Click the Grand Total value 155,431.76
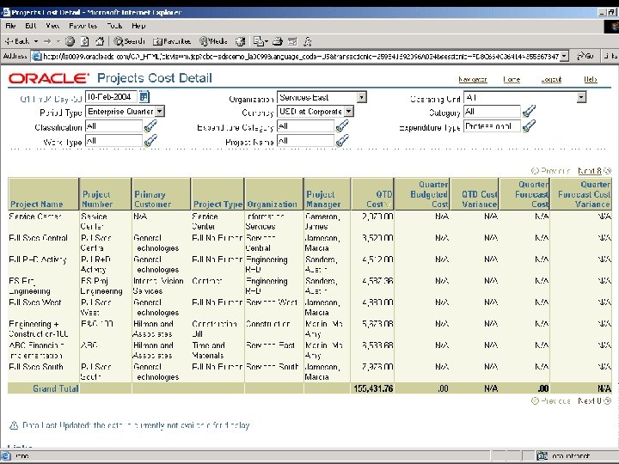619x464 pixels. click(373, 388)
